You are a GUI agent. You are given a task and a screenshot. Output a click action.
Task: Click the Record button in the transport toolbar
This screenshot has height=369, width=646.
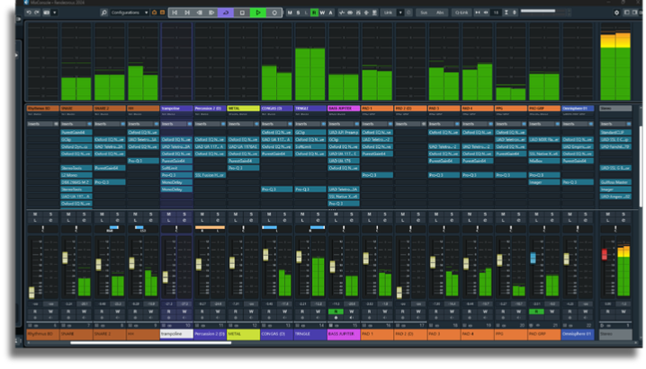(x=274, y=13)
